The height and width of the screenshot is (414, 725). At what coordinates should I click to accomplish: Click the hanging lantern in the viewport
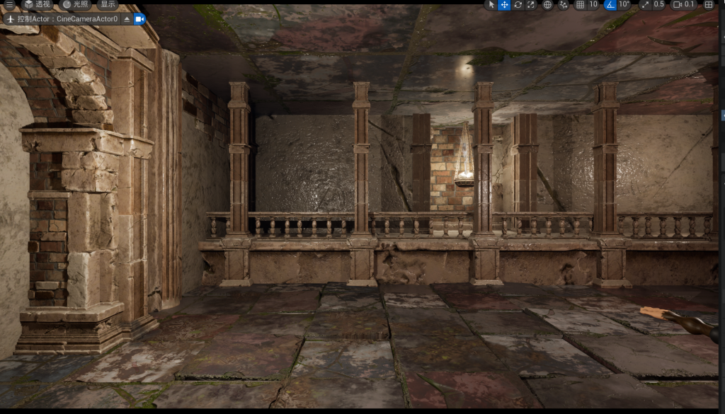464,159
